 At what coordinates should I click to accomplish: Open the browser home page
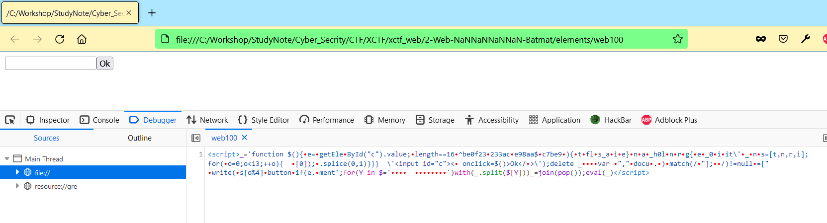tap(82, 39)
